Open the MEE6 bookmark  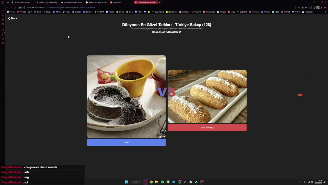pyautogui.click(x=275, y=12)
